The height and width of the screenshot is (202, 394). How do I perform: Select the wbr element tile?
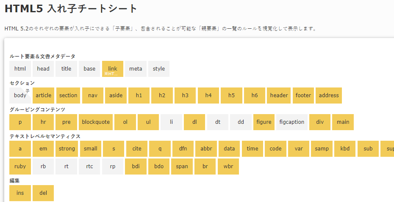click(228, 167)
